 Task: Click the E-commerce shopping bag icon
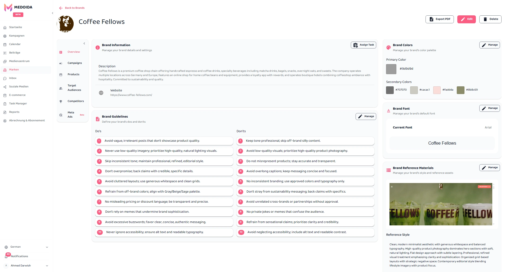tap(5, 95)
